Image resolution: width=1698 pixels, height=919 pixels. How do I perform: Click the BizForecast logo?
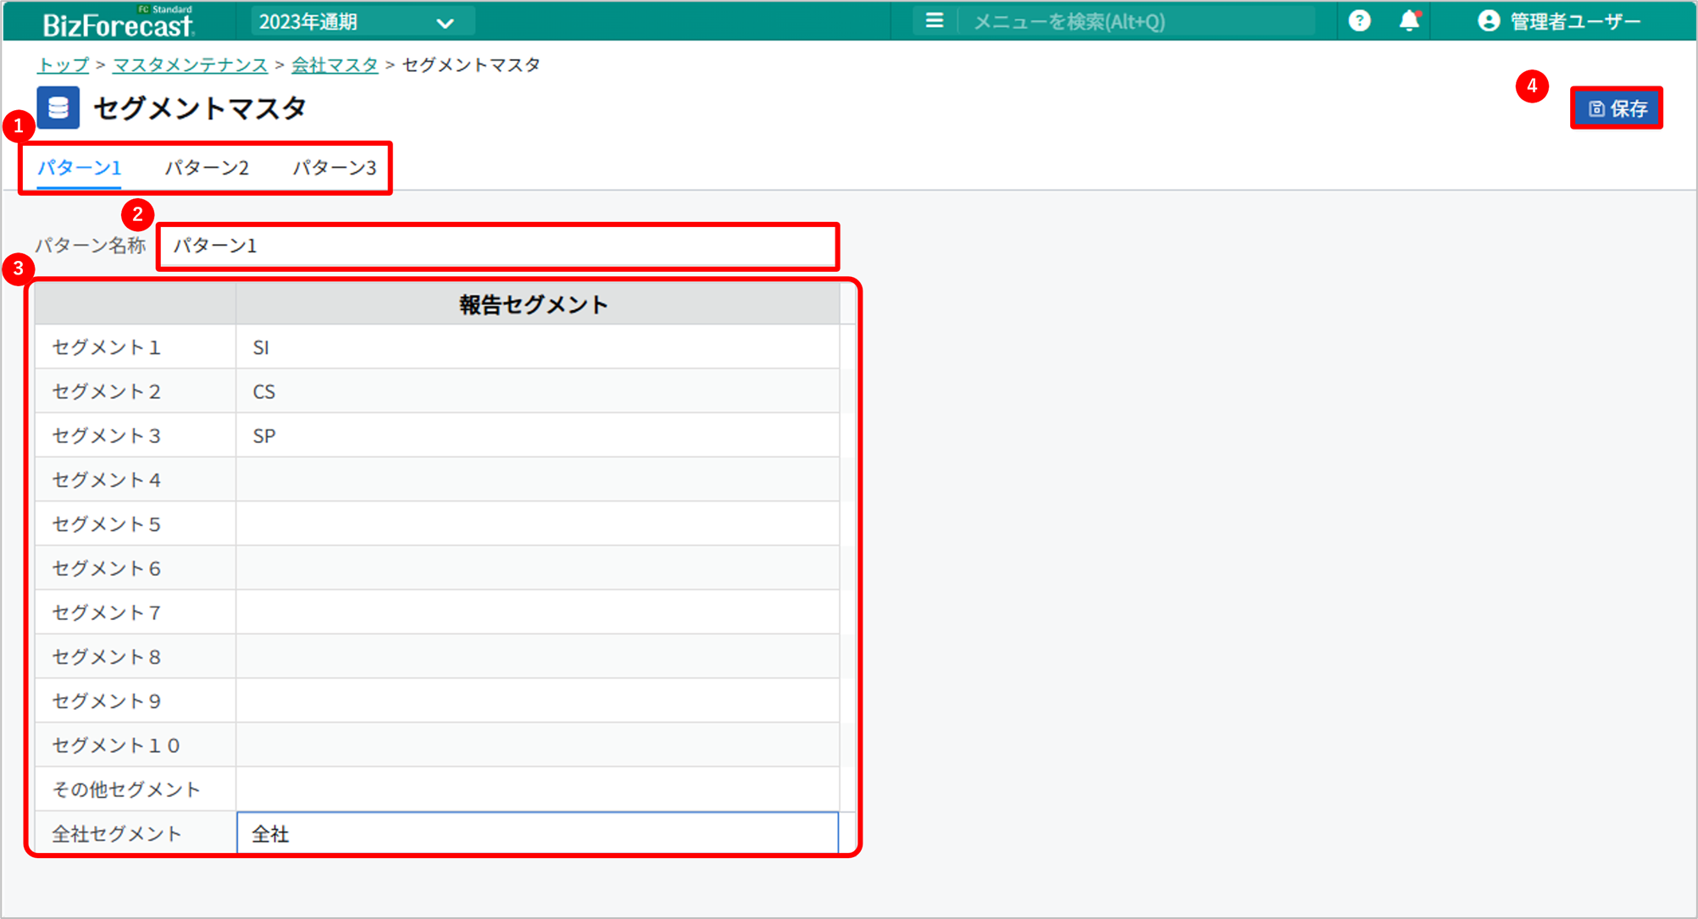[x=118, y=22]
